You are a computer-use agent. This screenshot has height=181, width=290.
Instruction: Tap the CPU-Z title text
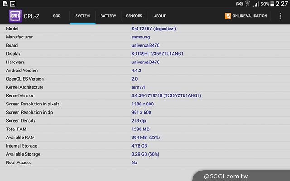pos(32,16)
